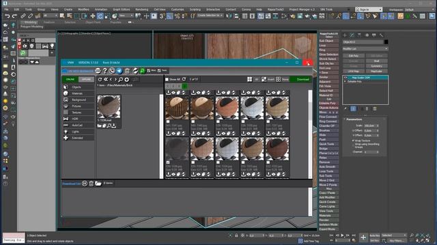Open the Create tab plus icon in command panel
The image size is (437, 245).
[345, 35]
